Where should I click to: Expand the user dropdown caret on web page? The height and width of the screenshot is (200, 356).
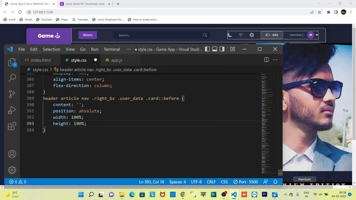pyautogui.click(x=317, y=35)
